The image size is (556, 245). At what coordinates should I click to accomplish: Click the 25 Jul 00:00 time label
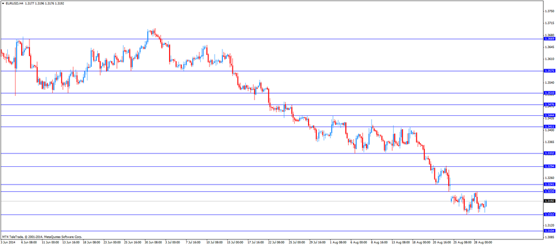(297, 243)
